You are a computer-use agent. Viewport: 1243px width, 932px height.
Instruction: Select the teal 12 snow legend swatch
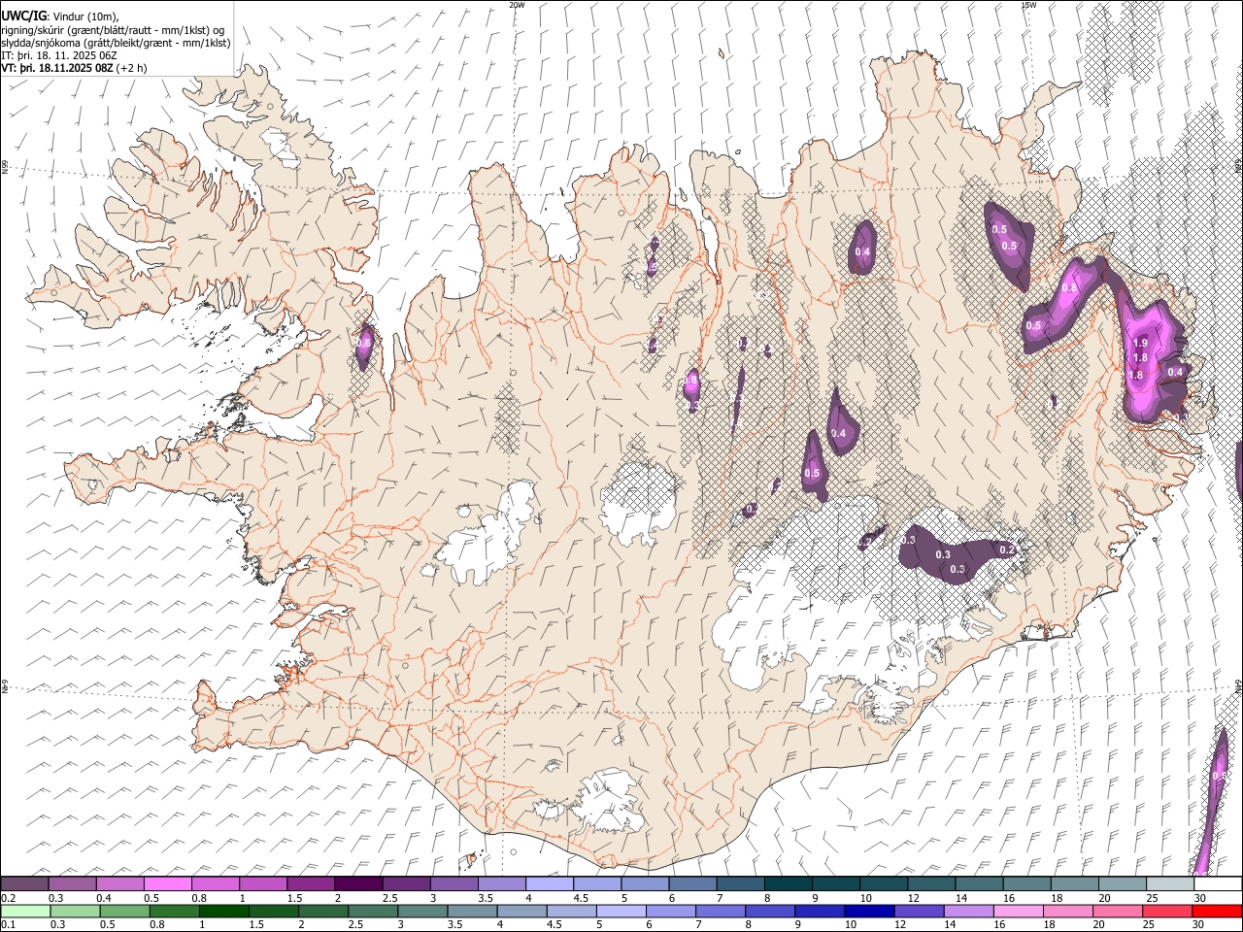930,883
